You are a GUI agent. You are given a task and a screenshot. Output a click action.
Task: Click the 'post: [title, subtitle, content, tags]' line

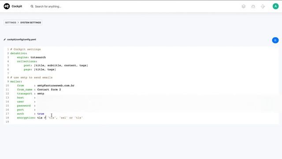tap(56, 65)
